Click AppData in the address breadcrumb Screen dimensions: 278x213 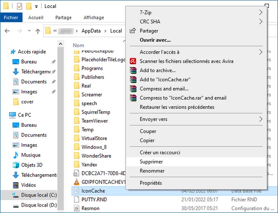coord(91,31)
